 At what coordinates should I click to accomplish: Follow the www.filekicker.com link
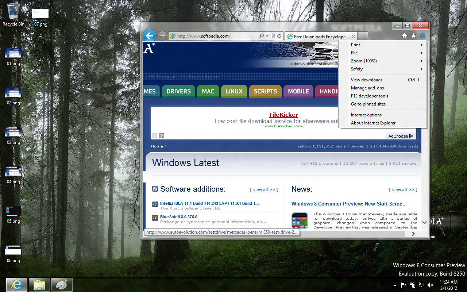click(x=283, y=126)
